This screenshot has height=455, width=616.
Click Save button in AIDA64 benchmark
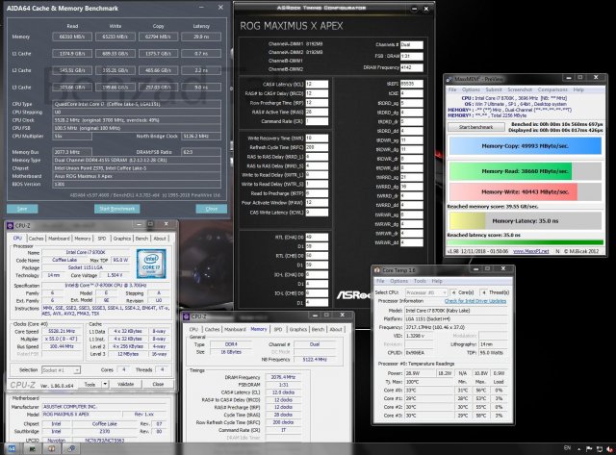coord(22,209)
